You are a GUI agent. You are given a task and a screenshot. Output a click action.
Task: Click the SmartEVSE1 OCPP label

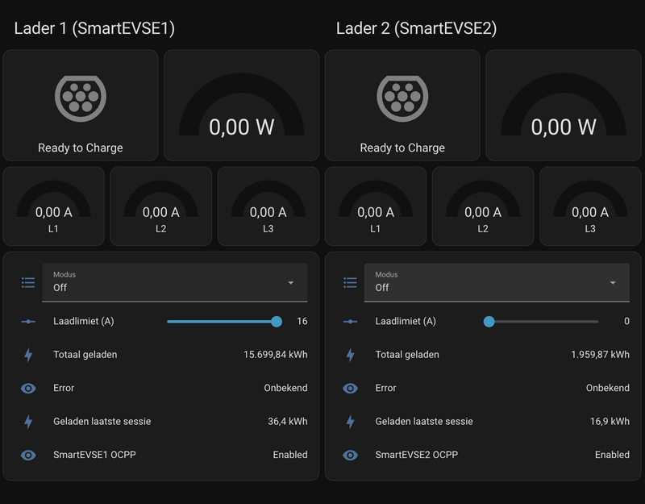tap(94, 455)
